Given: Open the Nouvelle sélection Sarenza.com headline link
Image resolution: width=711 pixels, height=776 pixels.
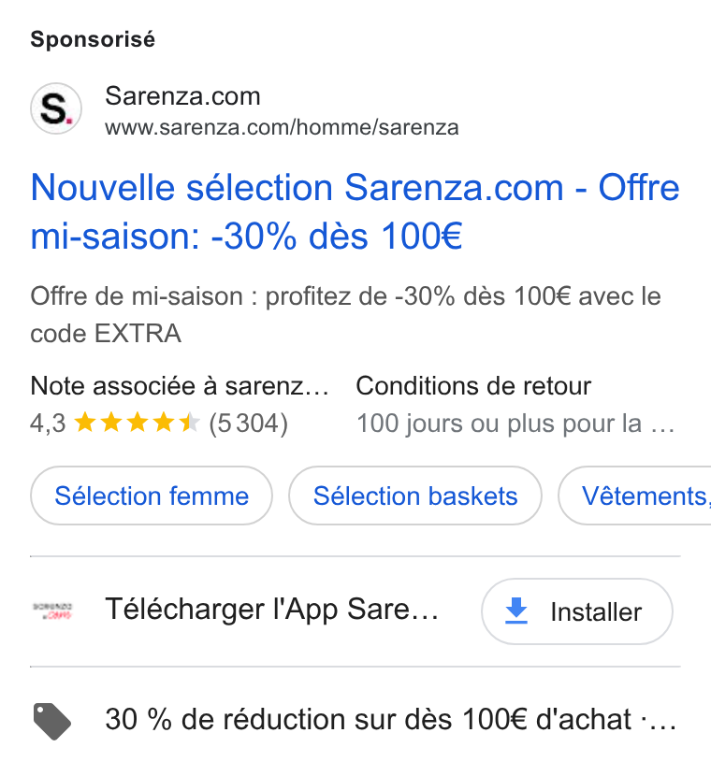Looking at the screenshot, I should (x=355, y=212).
